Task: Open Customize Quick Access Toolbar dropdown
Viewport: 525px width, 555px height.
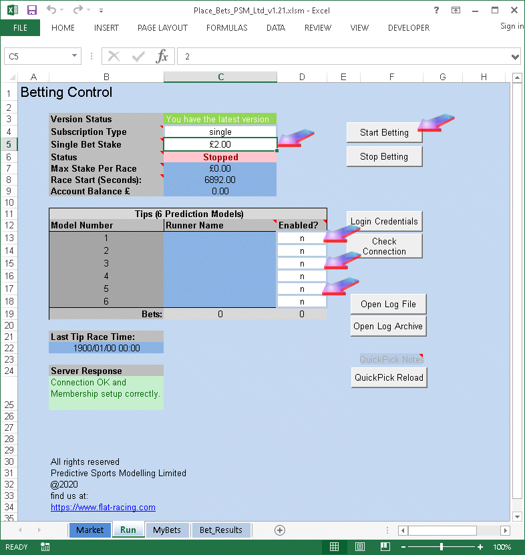Action: (101, 11)
